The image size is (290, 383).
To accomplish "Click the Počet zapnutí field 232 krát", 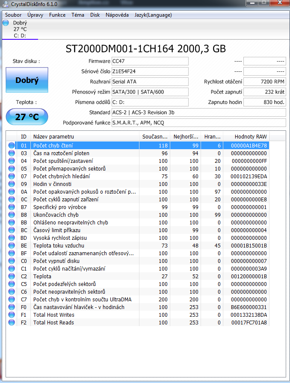I will tap(265, 92).
